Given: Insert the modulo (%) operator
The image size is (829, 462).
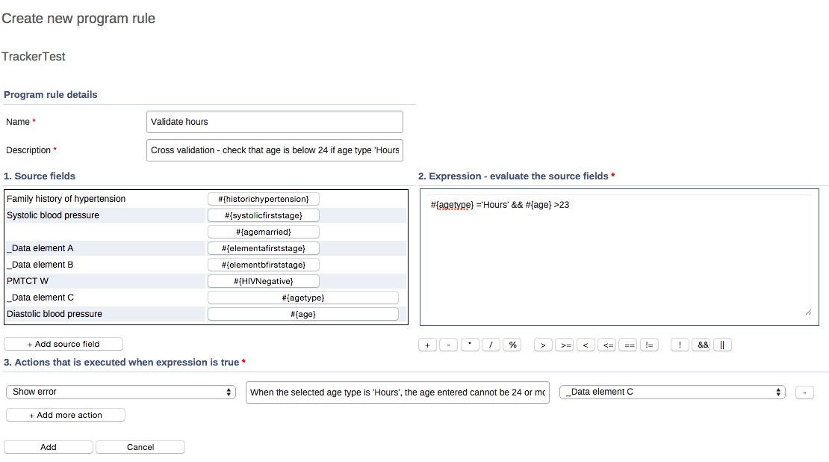Looking at the screenshot, I should tap(512, 345).
